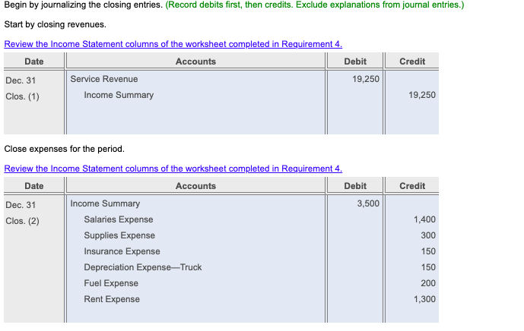Click the Rent Expense account
Image resolution: width=524 pixels, height=331 pixels.
click(112, 299)
